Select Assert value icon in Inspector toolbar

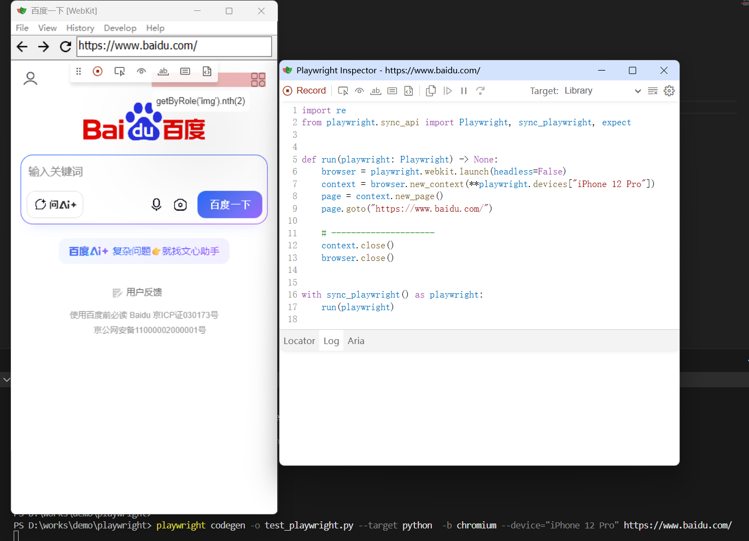pos(392,91)
